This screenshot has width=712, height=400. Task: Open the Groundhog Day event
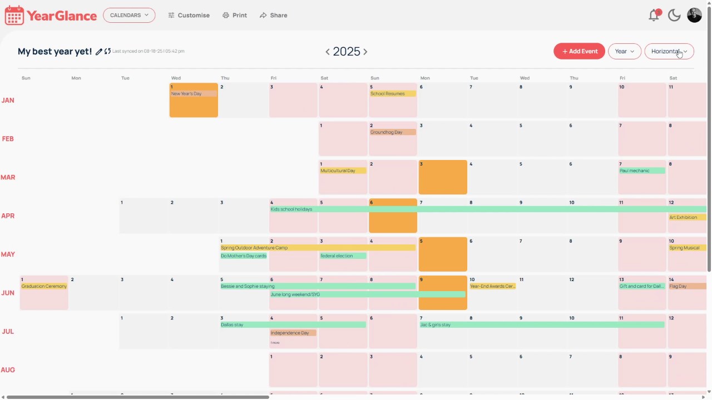pyautogui.click(x=392, y=132)
